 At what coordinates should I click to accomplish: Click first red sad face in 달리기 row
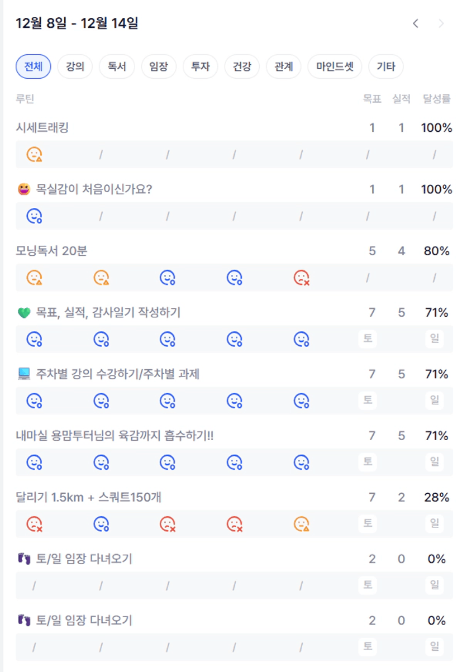35,523
